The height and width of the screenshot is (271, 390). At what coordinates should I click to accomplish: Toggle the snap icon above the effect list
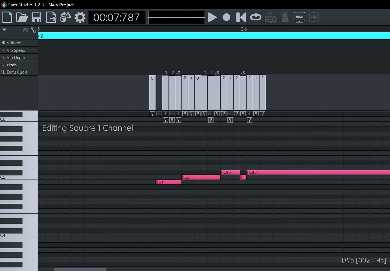point(25,30)
